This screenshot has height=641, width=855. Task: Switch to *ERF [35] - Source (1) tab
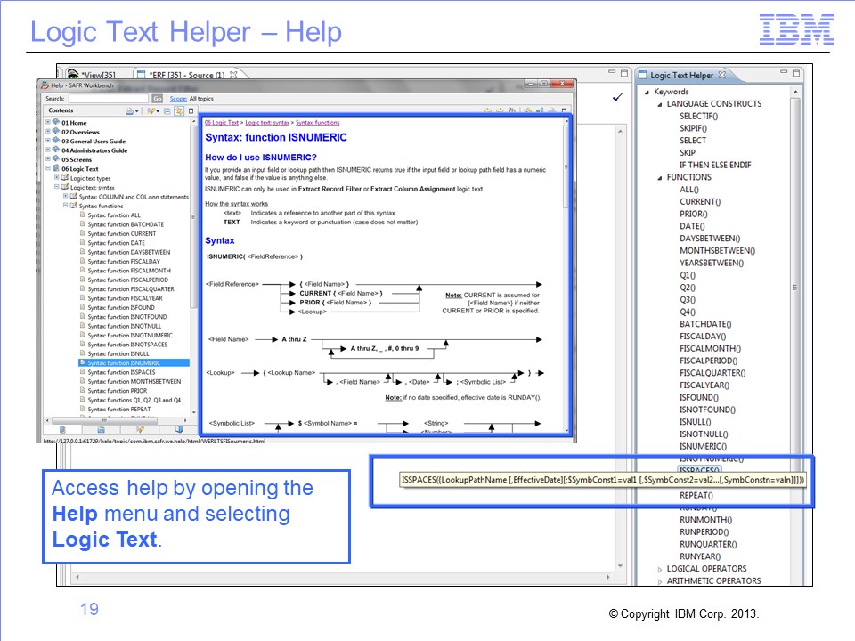tap(186, 75)
